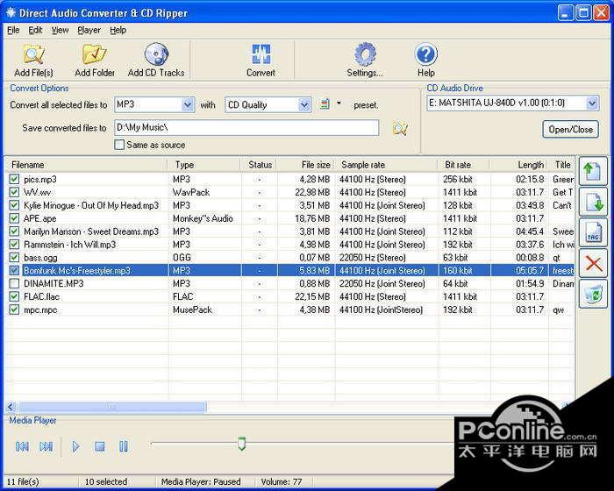Sort by Type column header
The image size is (614, 491).
(x=204, y=165)
